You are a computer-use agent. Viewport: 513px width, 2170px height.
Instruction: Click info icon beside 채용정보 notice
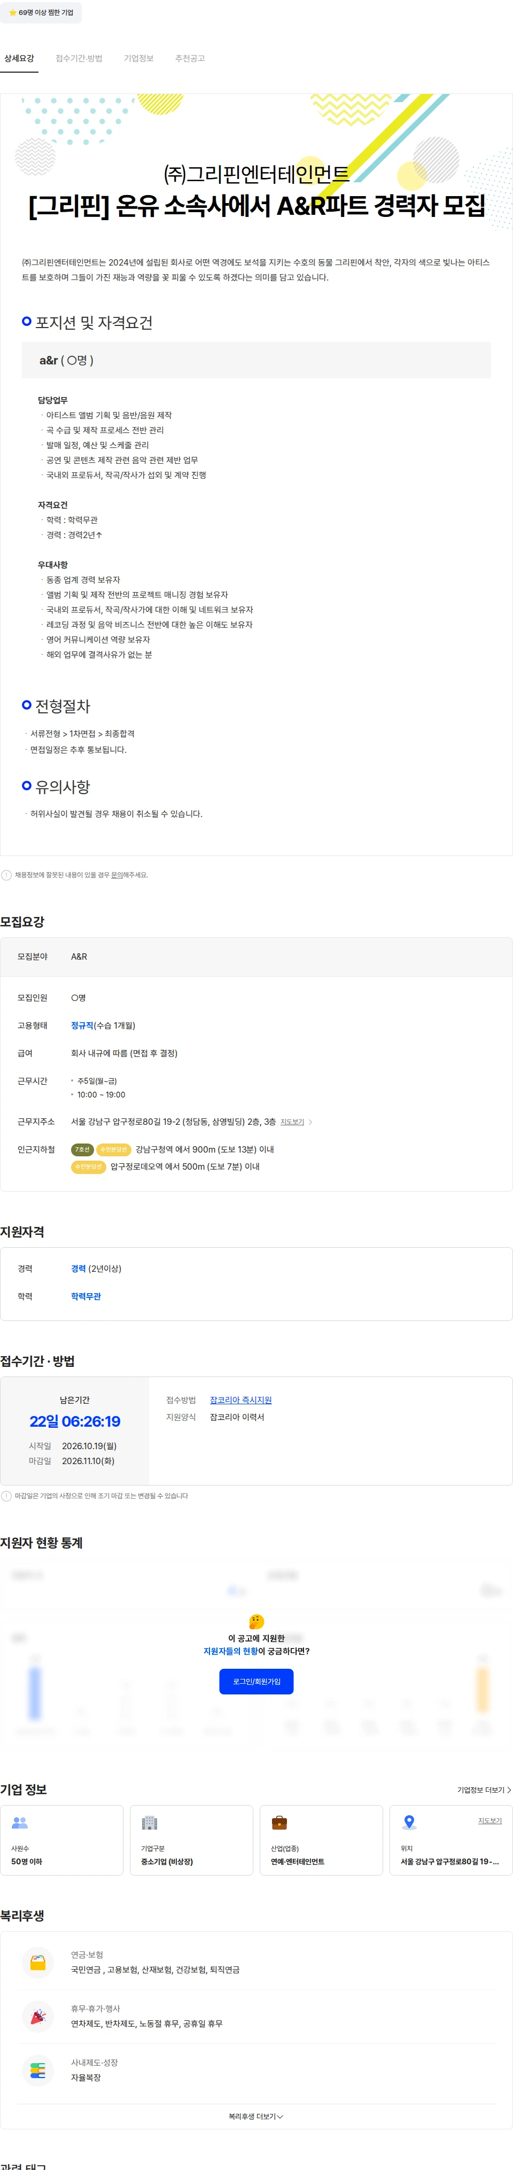point(7,875)
